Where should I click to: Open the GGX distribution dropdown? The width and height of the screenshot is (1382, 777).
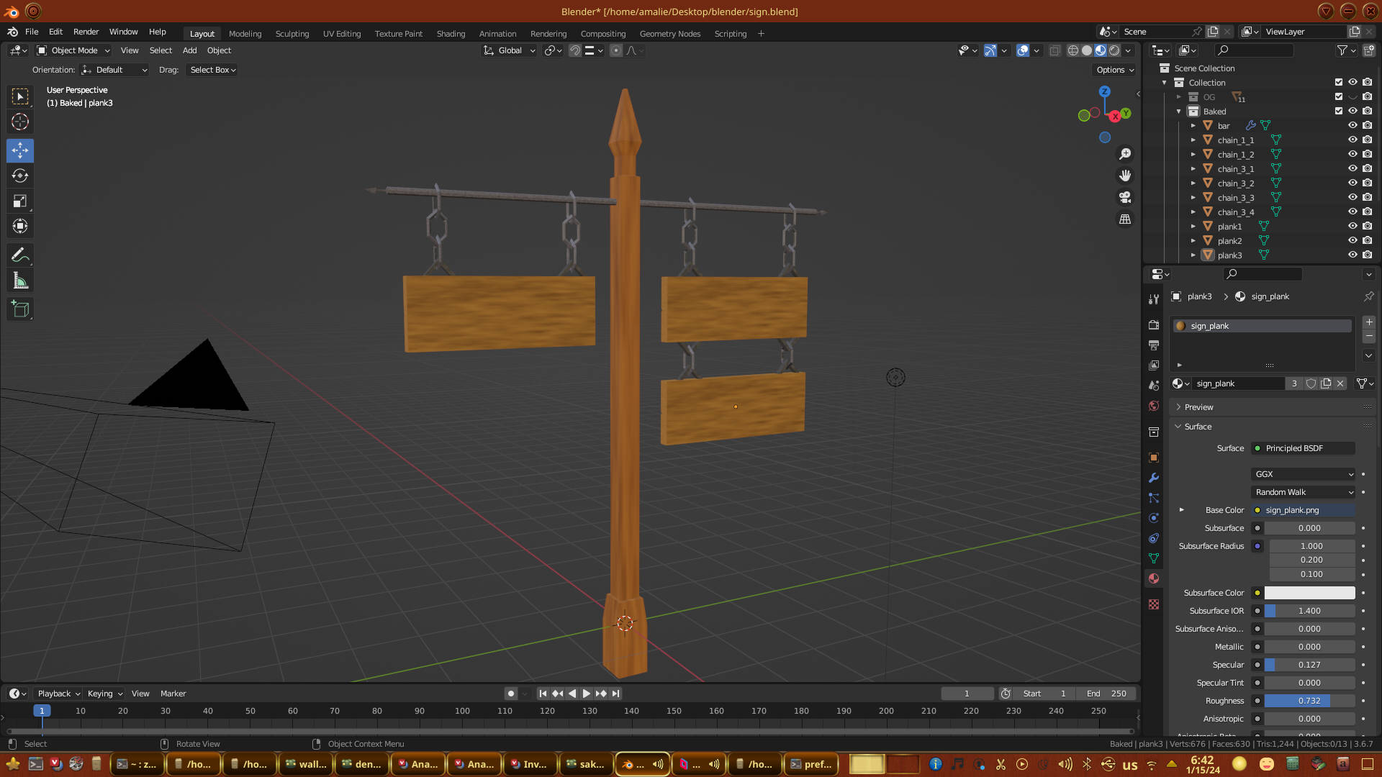(x=1304, y=474)
